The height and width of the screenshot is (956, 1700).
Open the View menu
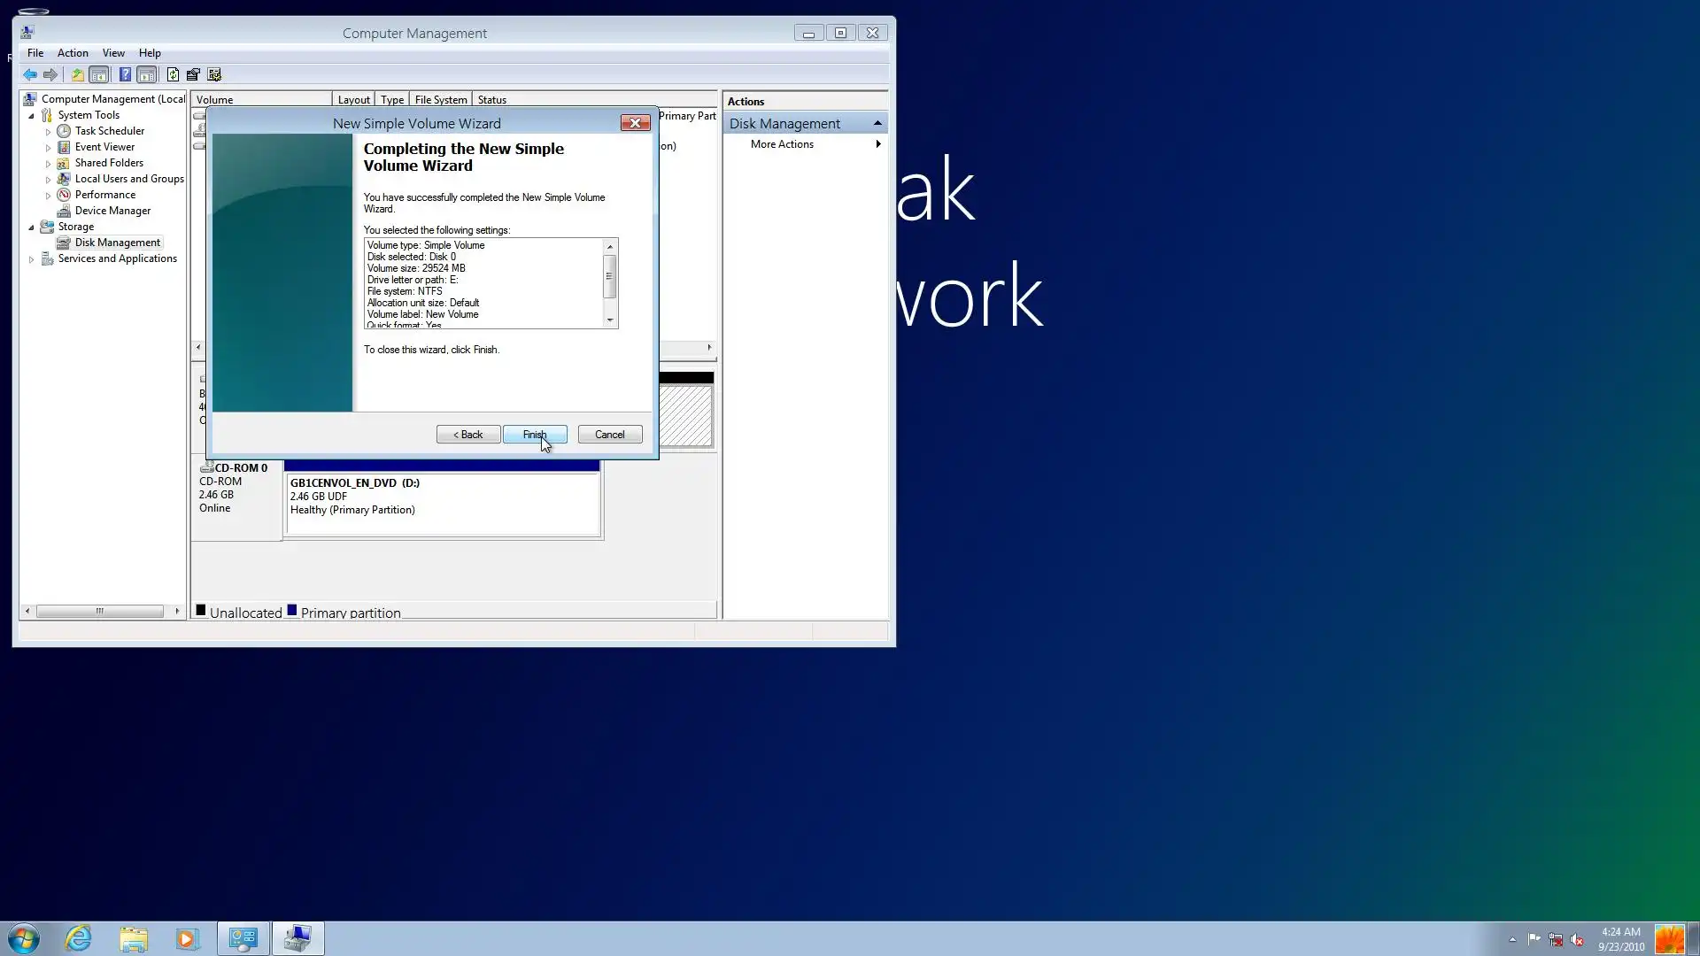113,53
